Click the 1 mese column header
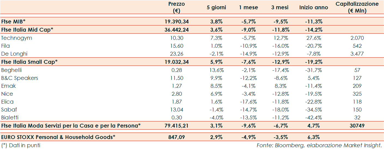 click(x=248, y=8)
